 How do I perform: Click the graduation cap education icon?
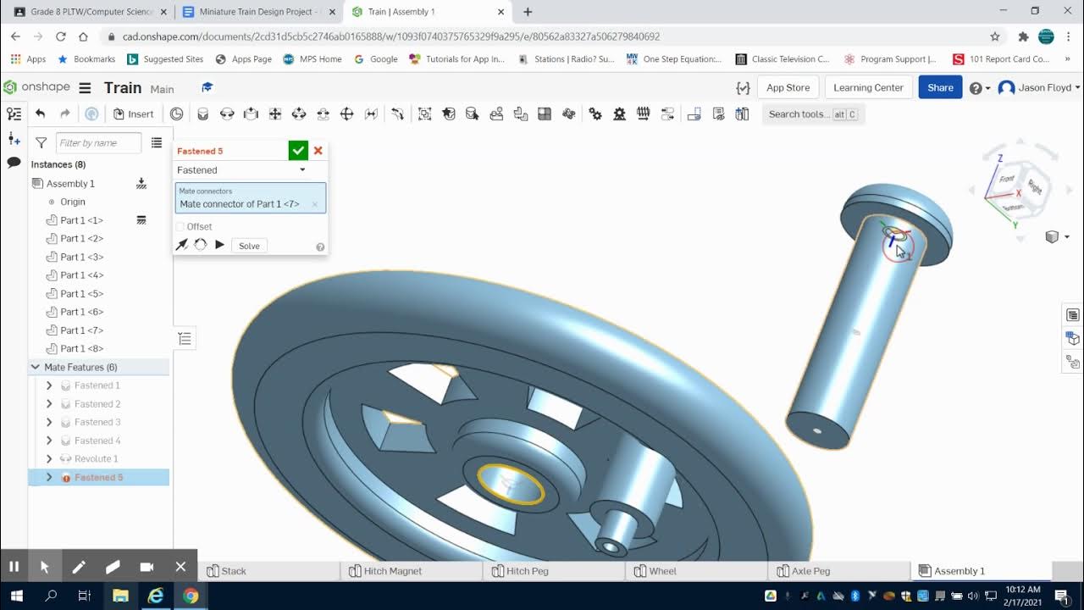point(207,87)
